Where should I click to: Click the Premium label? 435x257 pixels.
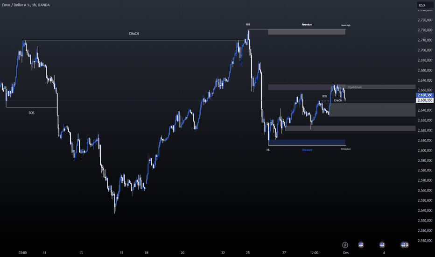coord(307,24)
